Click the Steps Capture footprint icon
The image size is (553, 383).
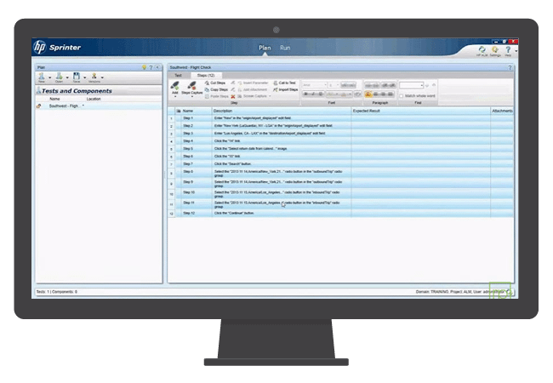click(192, 85)
